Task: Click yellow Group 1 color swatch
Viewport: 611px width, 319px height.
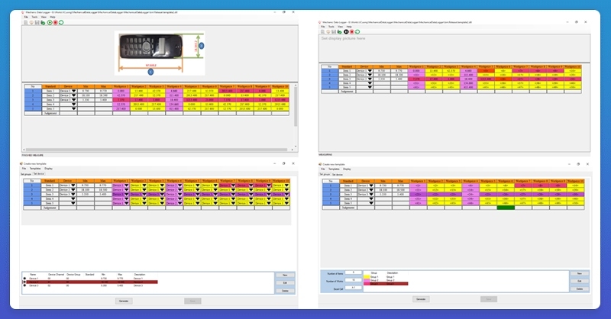Action: (x=367, y=277)
